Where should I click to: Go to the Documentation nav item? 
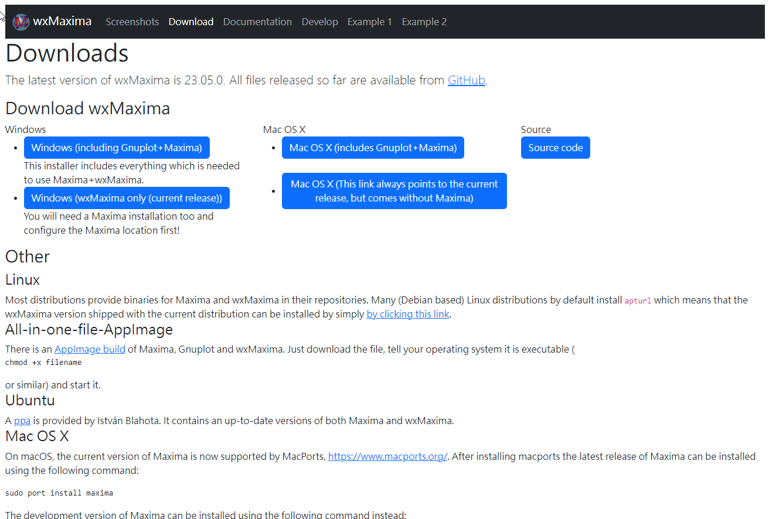click(x=257, y=22)
